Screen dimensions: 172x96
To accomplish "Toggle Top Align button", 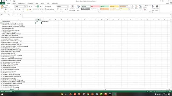I will [34, 6].
